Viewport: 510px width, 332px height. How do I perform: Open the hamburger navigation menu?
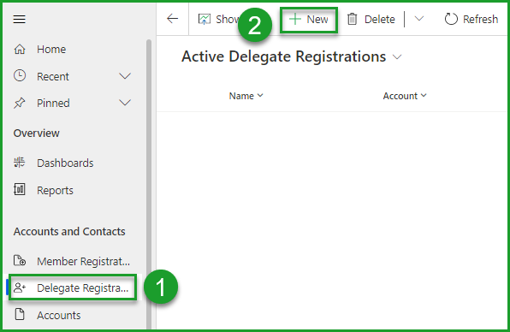[x=19, y=19]
